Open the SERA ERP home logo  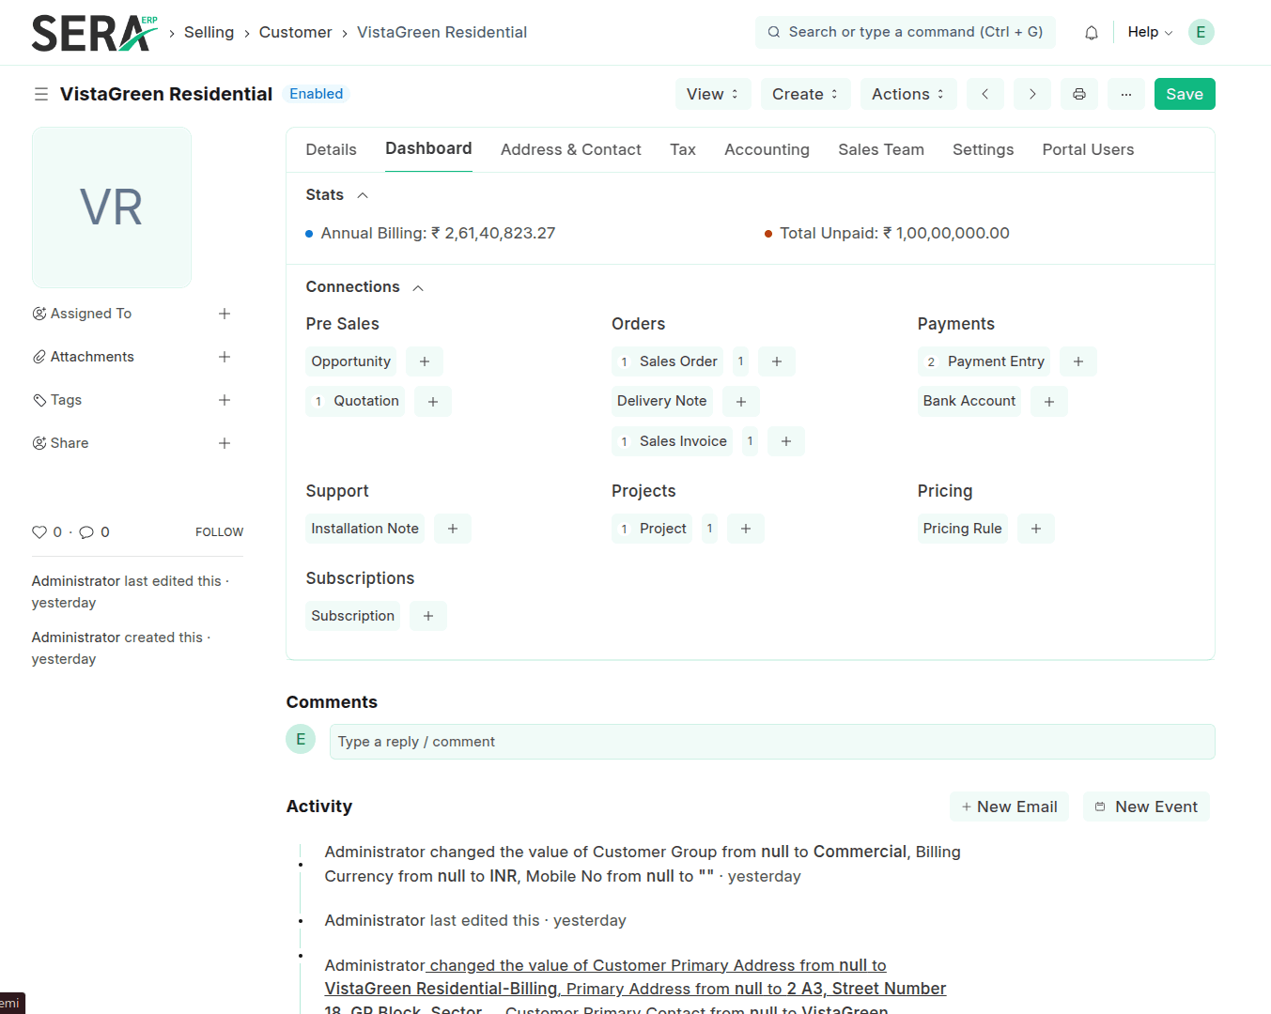coord(95,33)
